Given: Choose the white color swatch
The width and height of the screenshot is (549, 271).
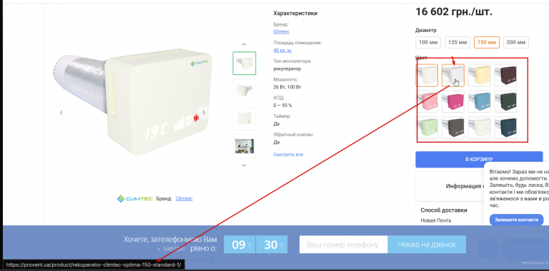Looking at the screenshot, I should pyautogui.click(x=427, y=75).
